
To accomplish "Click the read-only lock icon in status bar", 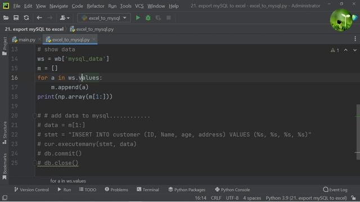I will tap(354, 198).
